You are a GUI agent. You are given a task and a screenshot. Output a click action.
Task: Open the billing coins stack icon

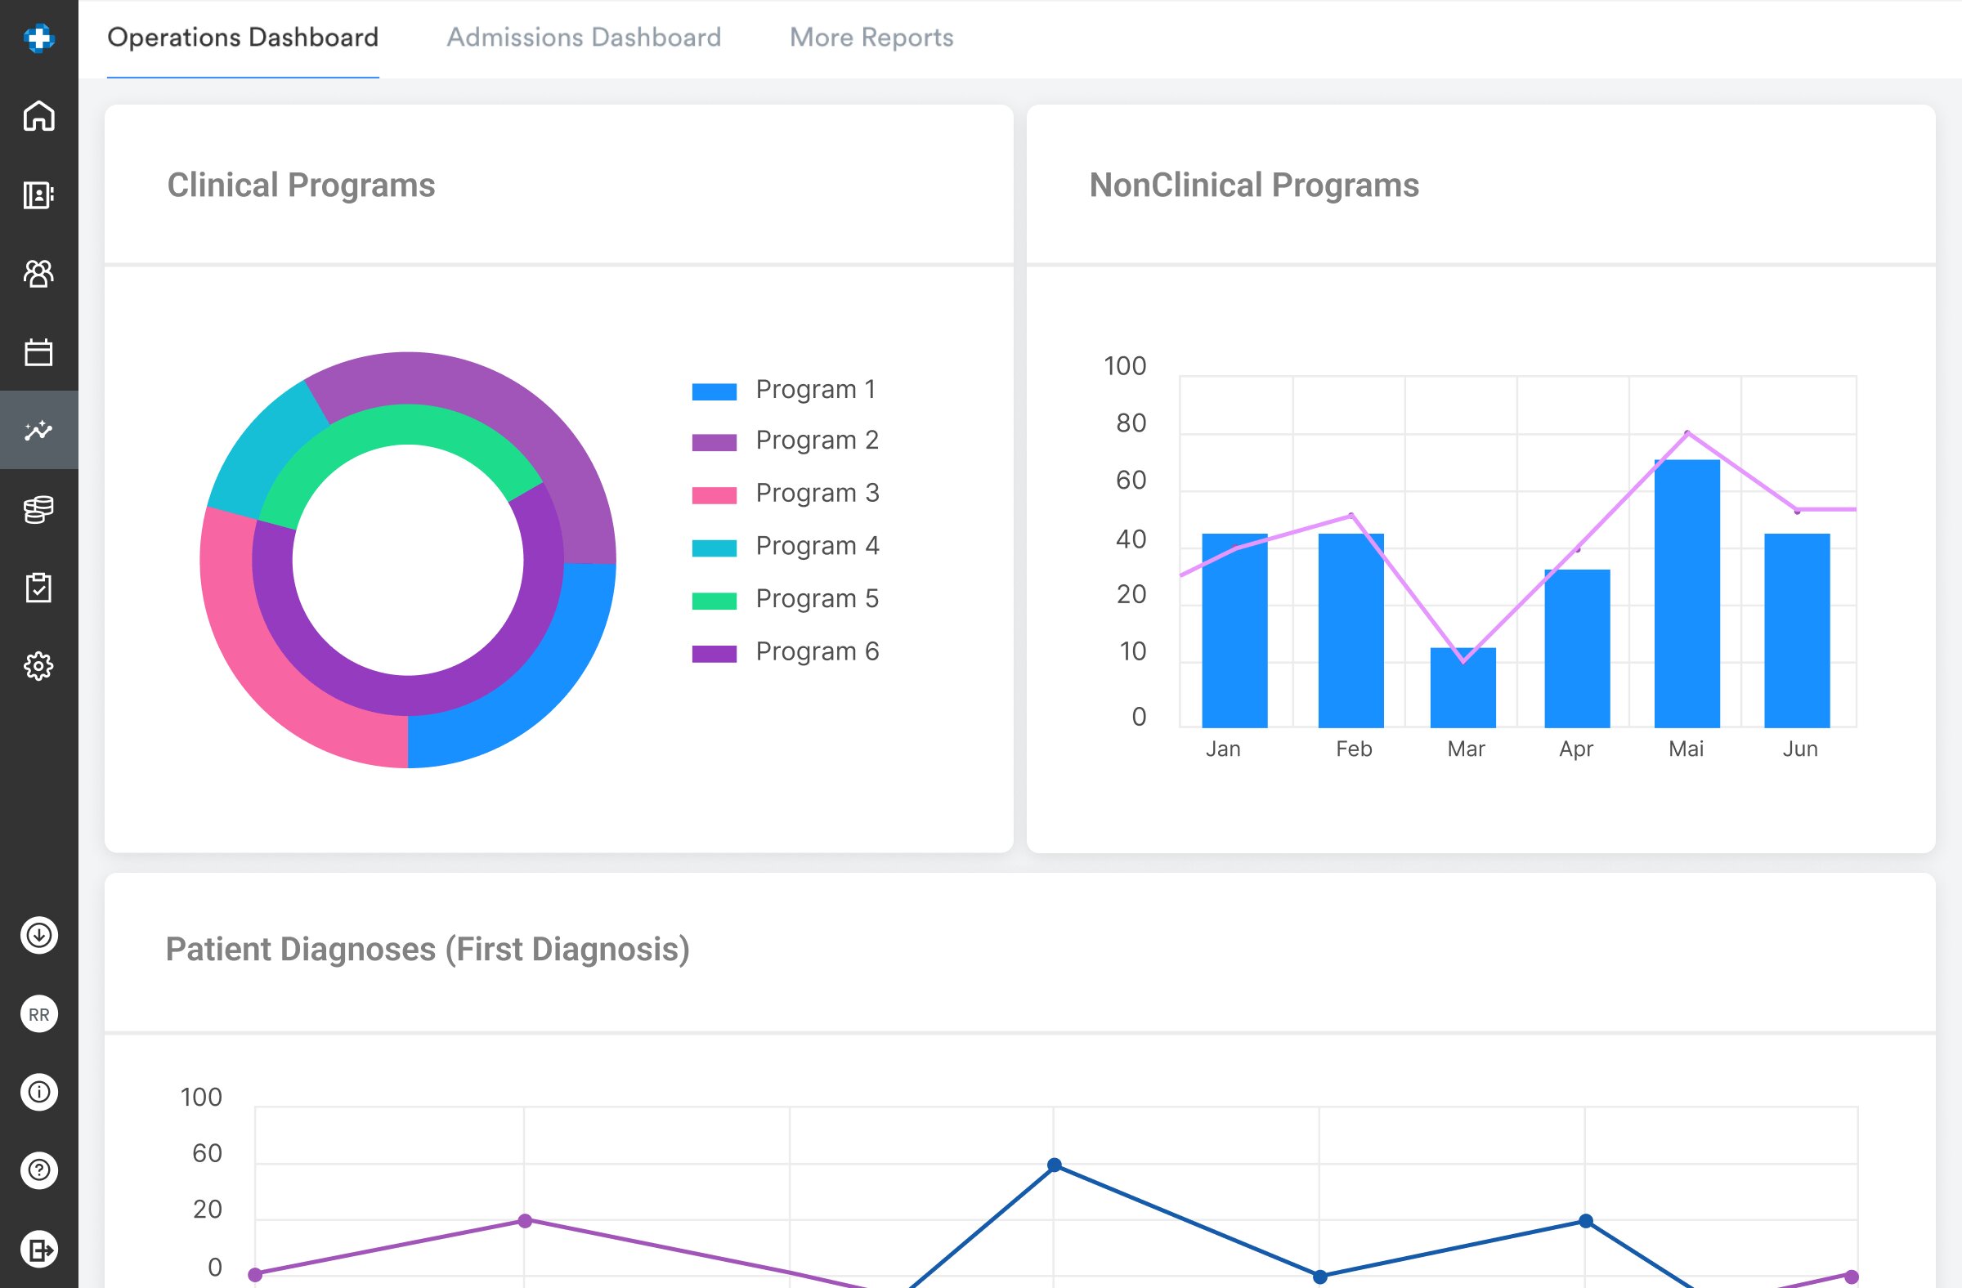[38, 509]
